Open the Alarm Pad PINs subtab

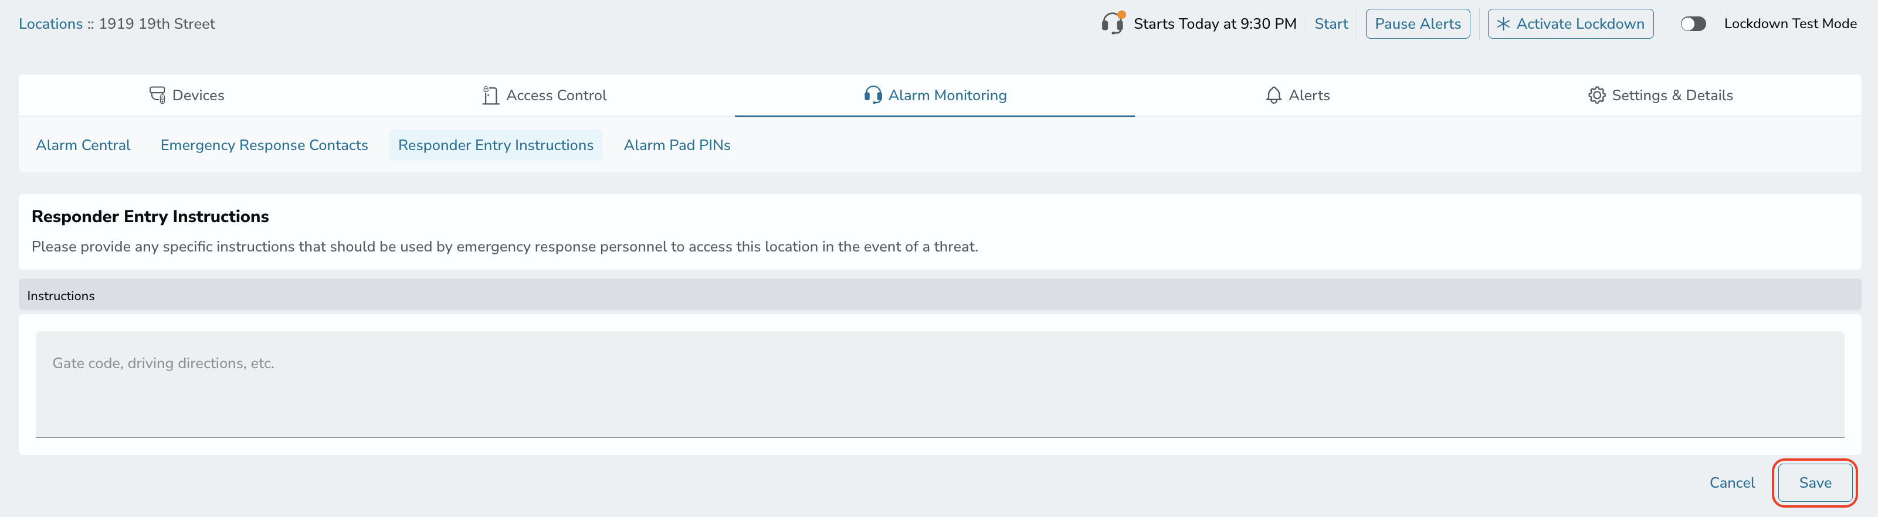click(677, 145)
